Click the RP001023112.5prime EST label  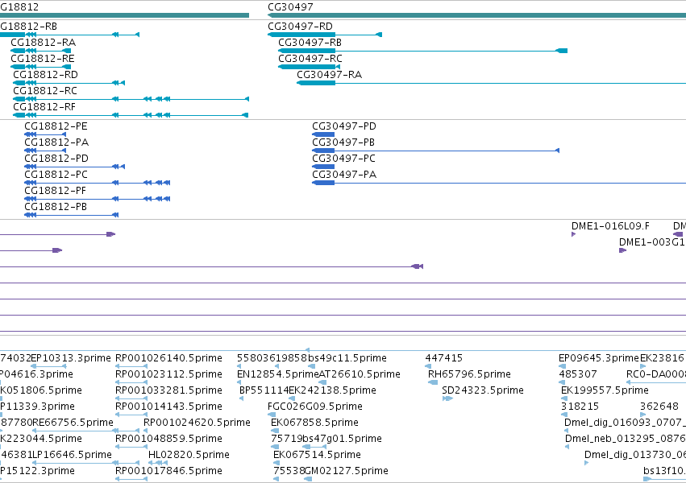[168, 374]
